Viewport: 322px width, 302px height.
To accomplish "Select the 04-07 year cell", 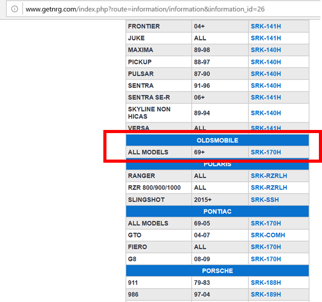I will pos(220,235).
